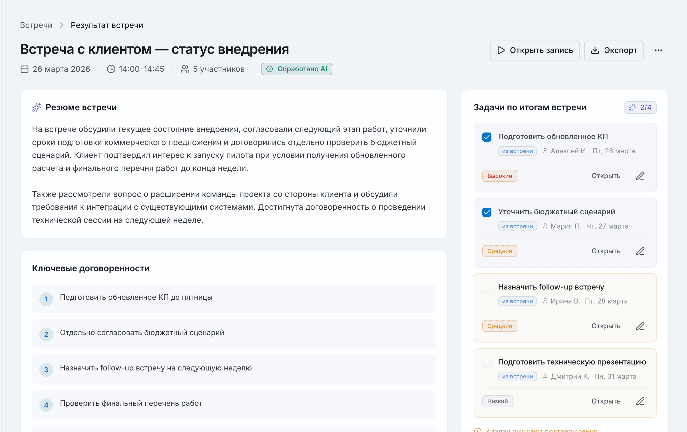Click the AI sparkle icon beside Резюме встречи
687x432 pixels.
click(37, 107)
